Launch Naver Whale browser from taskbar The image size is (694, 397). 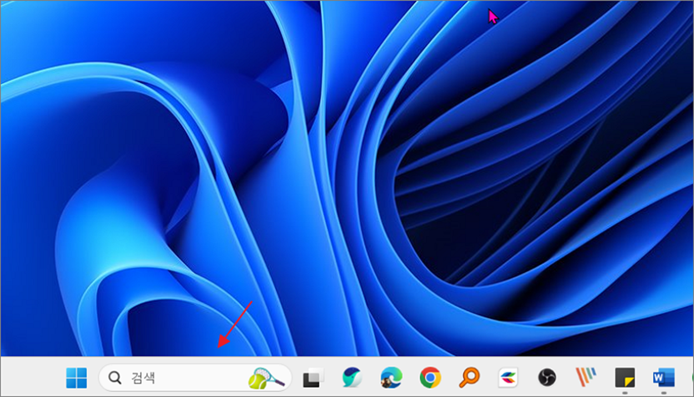click(x=352, y=378)
